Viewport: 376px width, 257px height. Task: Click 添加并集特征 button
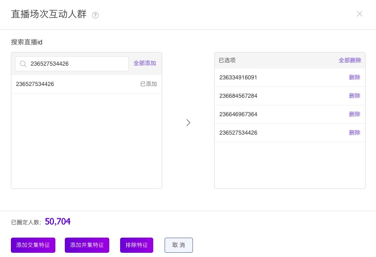point(87,245)
